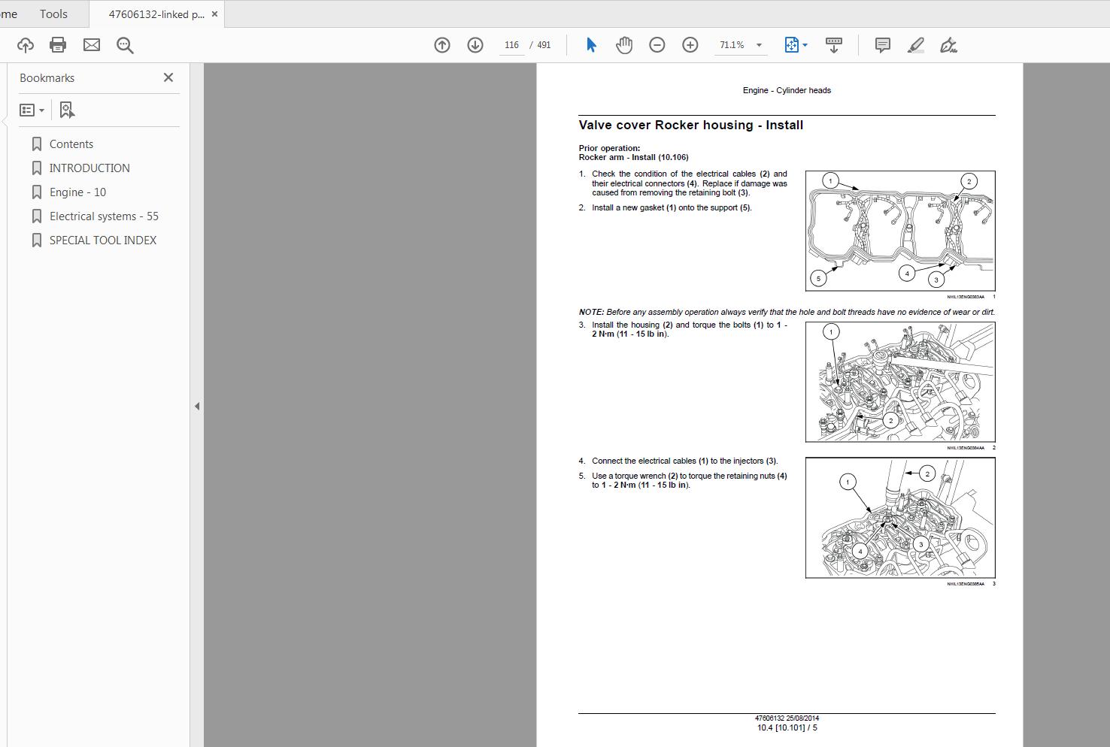Viewport: 1110px width, 747px height.
Task: Click the 'Engine - Cylinder heads' page header
Action: click(787, 90)
